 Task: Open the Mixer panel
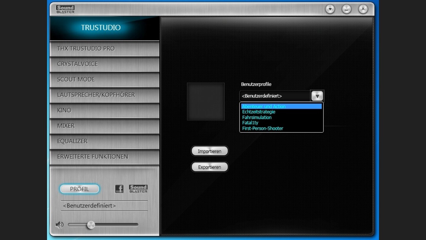click(x=104, y=126)
